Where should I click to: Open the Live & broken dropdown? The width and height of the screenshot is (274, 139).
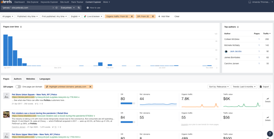click(93, 16)
